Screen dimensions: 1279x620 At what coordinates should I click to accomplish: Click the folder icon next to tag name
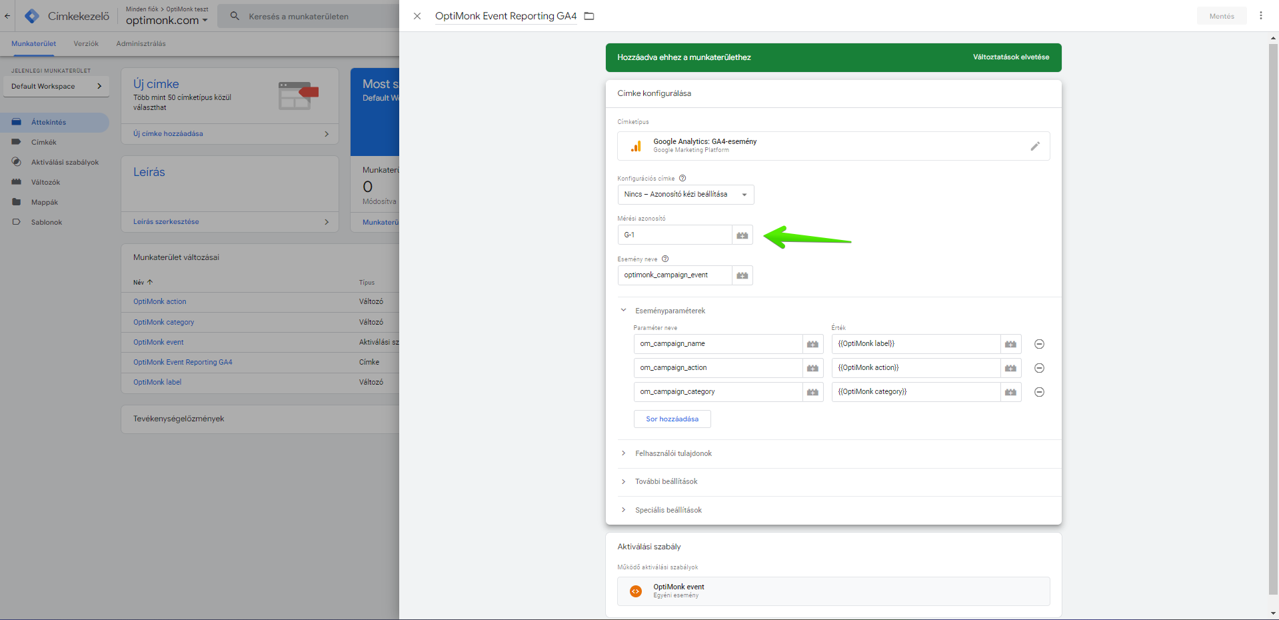point(589,16)
